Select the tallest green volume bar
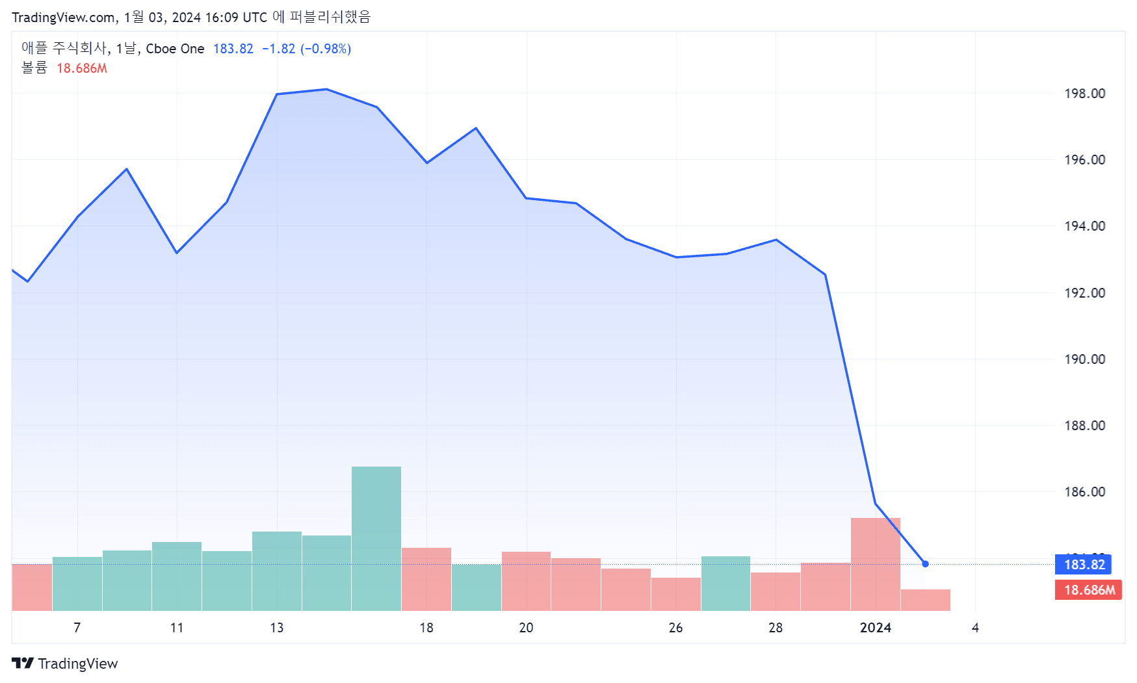Image resolution: width=1137 pixels, height=683 pixels. pyautogui.click(x=376, y=538)
